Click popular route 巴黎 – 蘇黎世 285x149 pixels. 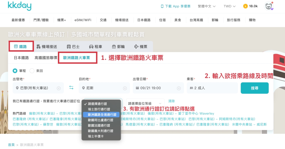(33, 125)
